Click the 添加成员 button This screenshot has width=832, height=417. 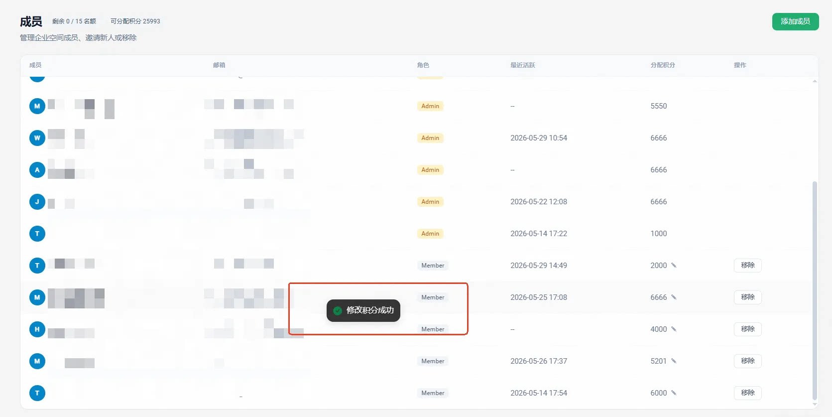click(795, 21)
